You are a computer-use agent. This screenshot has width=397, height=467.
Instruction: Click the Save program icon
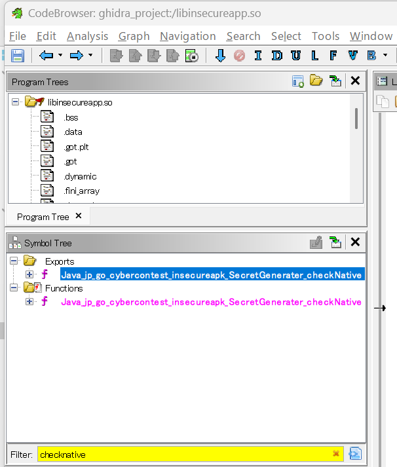pos(18,56)
